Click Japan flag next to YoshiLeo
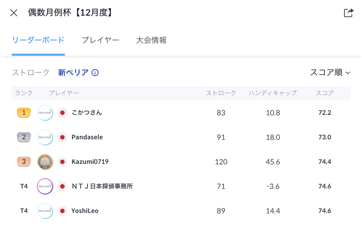362x226 pixels. [62, 211]
